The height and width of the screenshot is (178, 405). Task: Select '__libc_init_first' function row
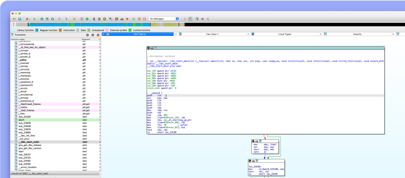point(55,136)
